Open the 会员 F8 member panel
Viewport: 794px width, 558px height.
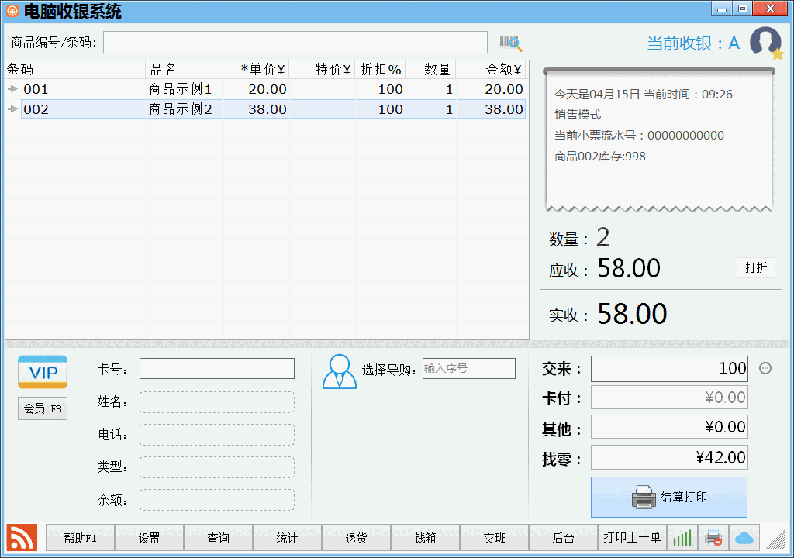(42, 408)
